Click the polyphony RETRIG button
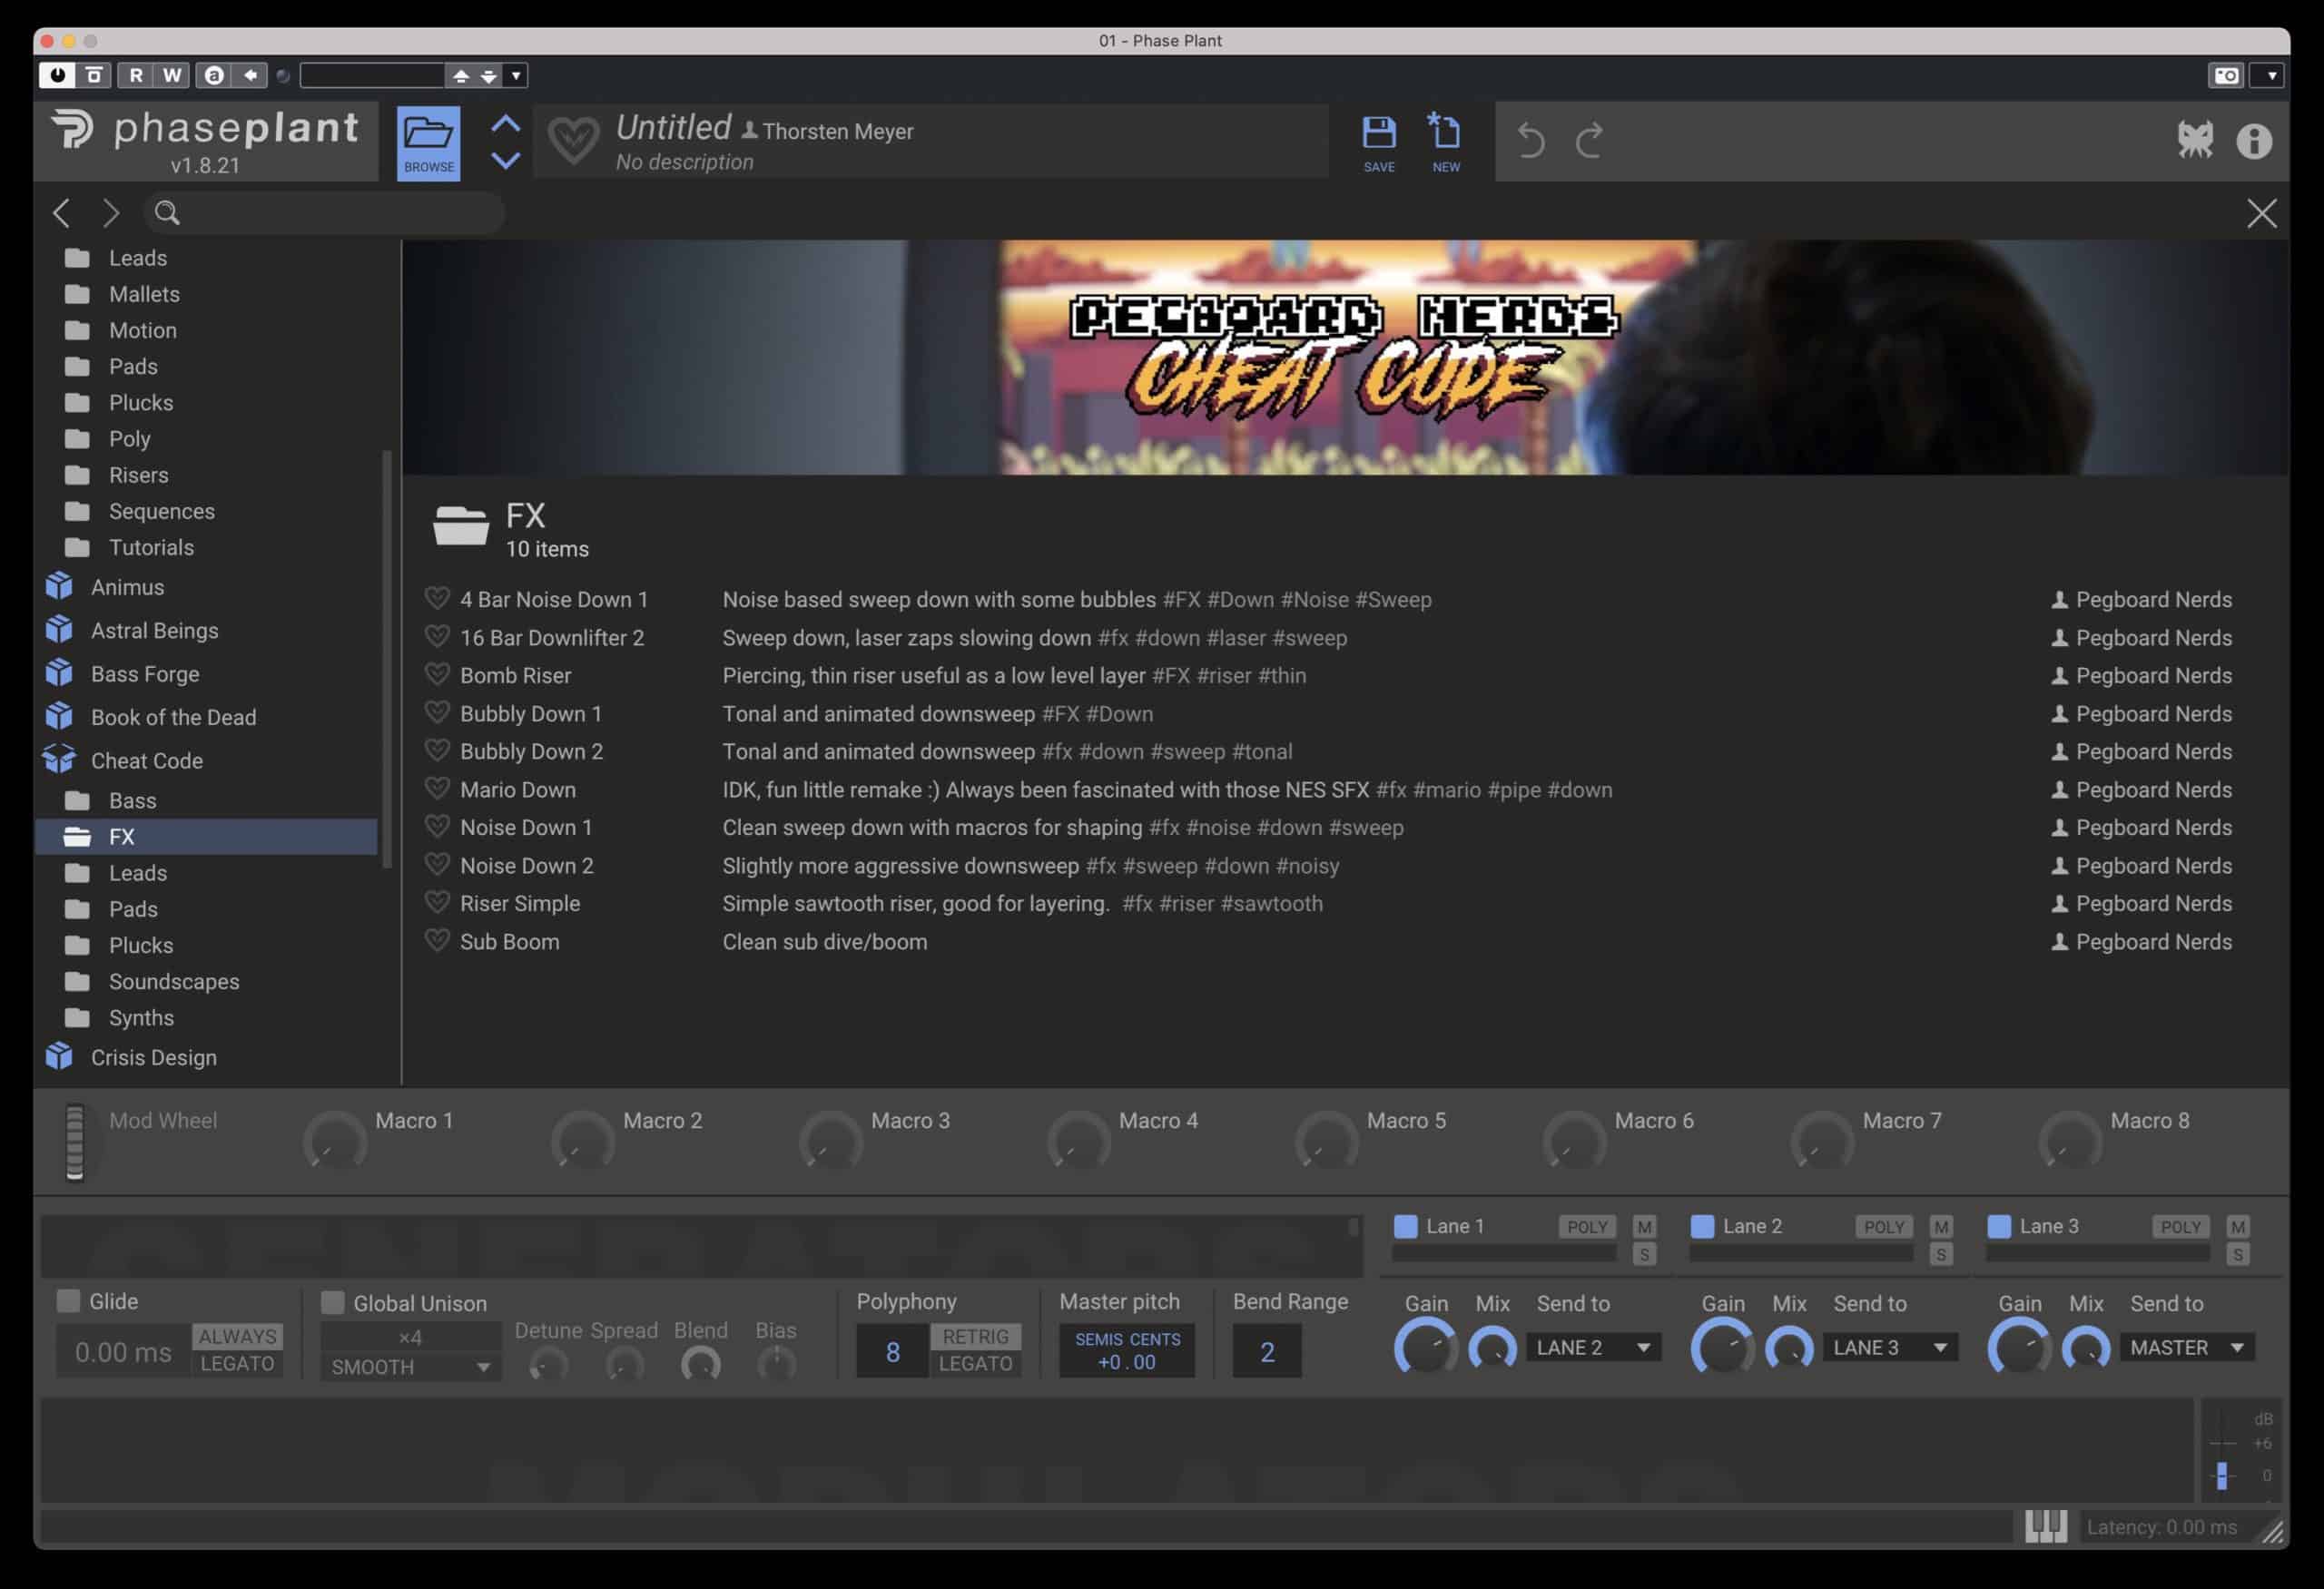2324x1589 pixels. click(975, 1336)
